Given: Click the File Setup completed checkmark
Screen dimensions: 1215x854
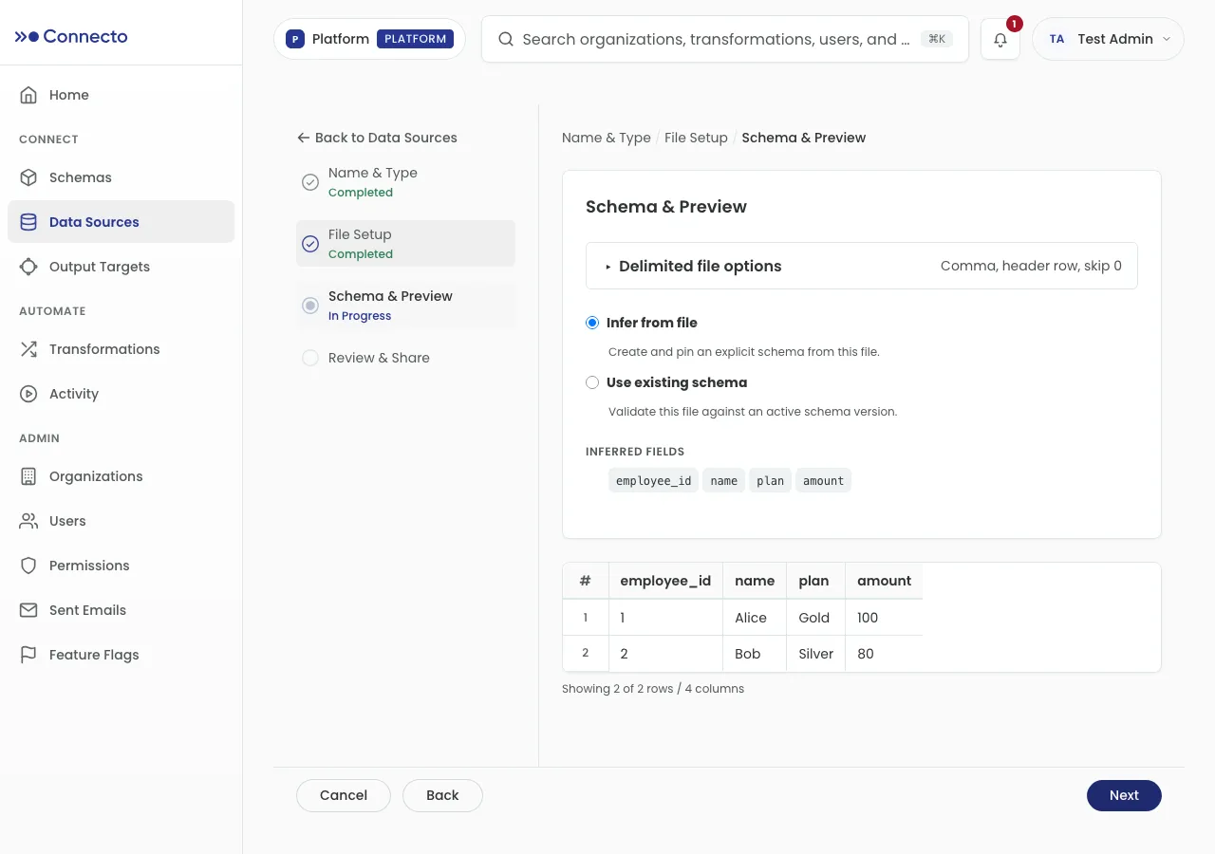Looking at the screenshot, I should (x=310, y=244).
